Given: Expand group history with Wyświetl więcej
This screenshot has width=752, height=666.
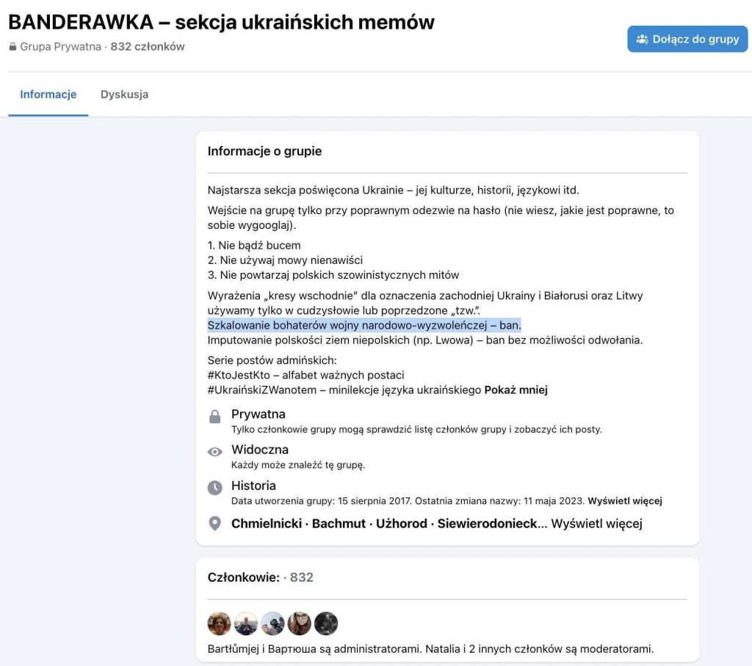Looking at the screenshot, I should pos(625,501).
